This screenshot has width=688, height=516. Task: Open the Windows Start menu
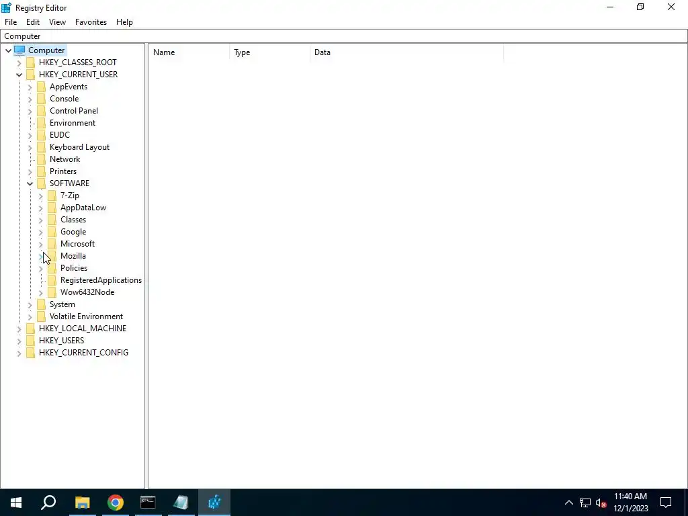tap(16, 503)
